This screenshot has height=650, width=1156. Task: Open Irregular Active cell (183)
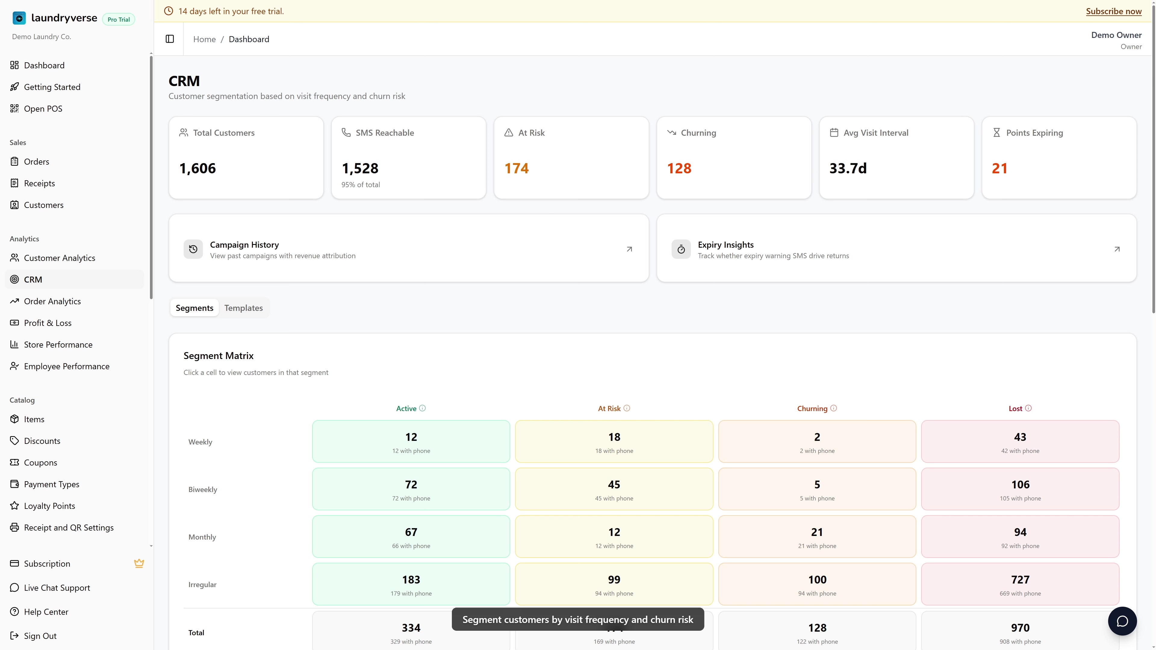pyautogui.click(x=411, y=584)
